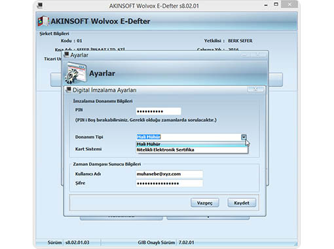Click the Kodu : 01 text
The height and width of the screenshot is (249, 334).
point(71,41)
